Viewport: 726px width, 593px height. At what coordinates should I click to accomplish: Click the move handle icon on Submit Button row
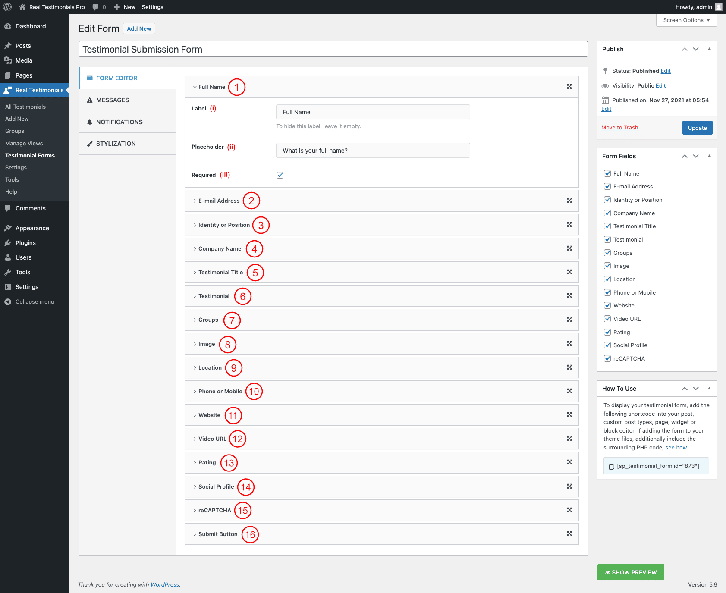click(569, 534)
